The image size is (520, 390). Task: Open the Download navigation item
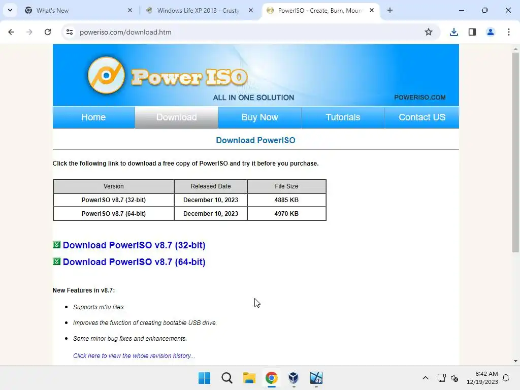click(x=176, y=117)
